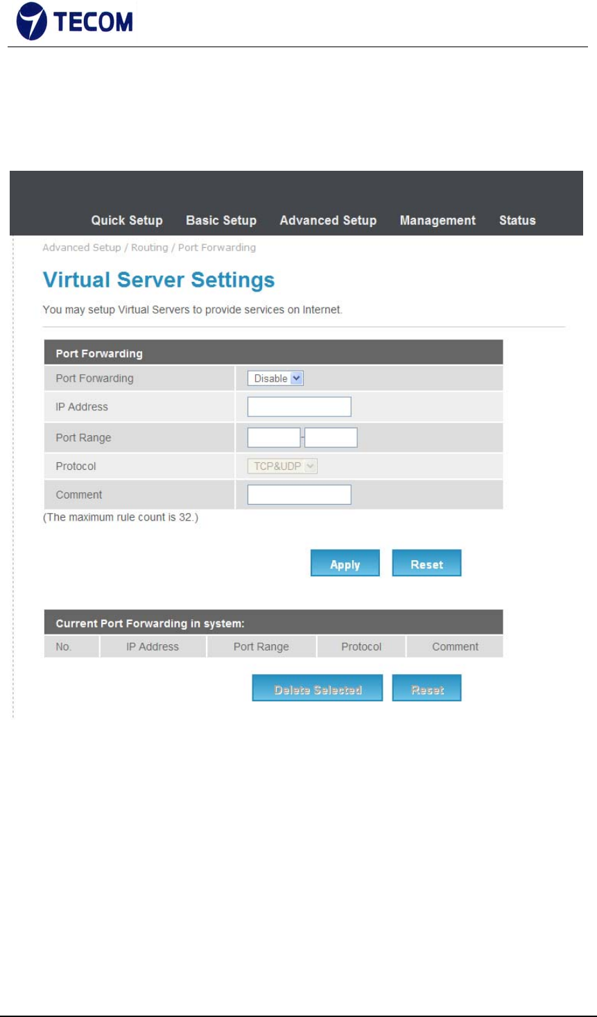
Task: Click the Delete Selected button
Action: (318, 689)
